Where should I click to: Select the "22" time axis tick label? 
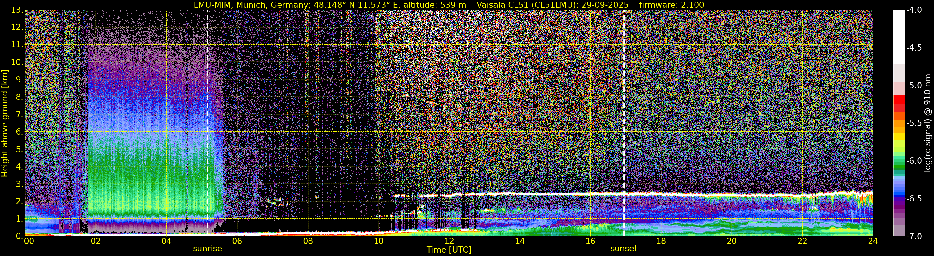coord(802,241)
